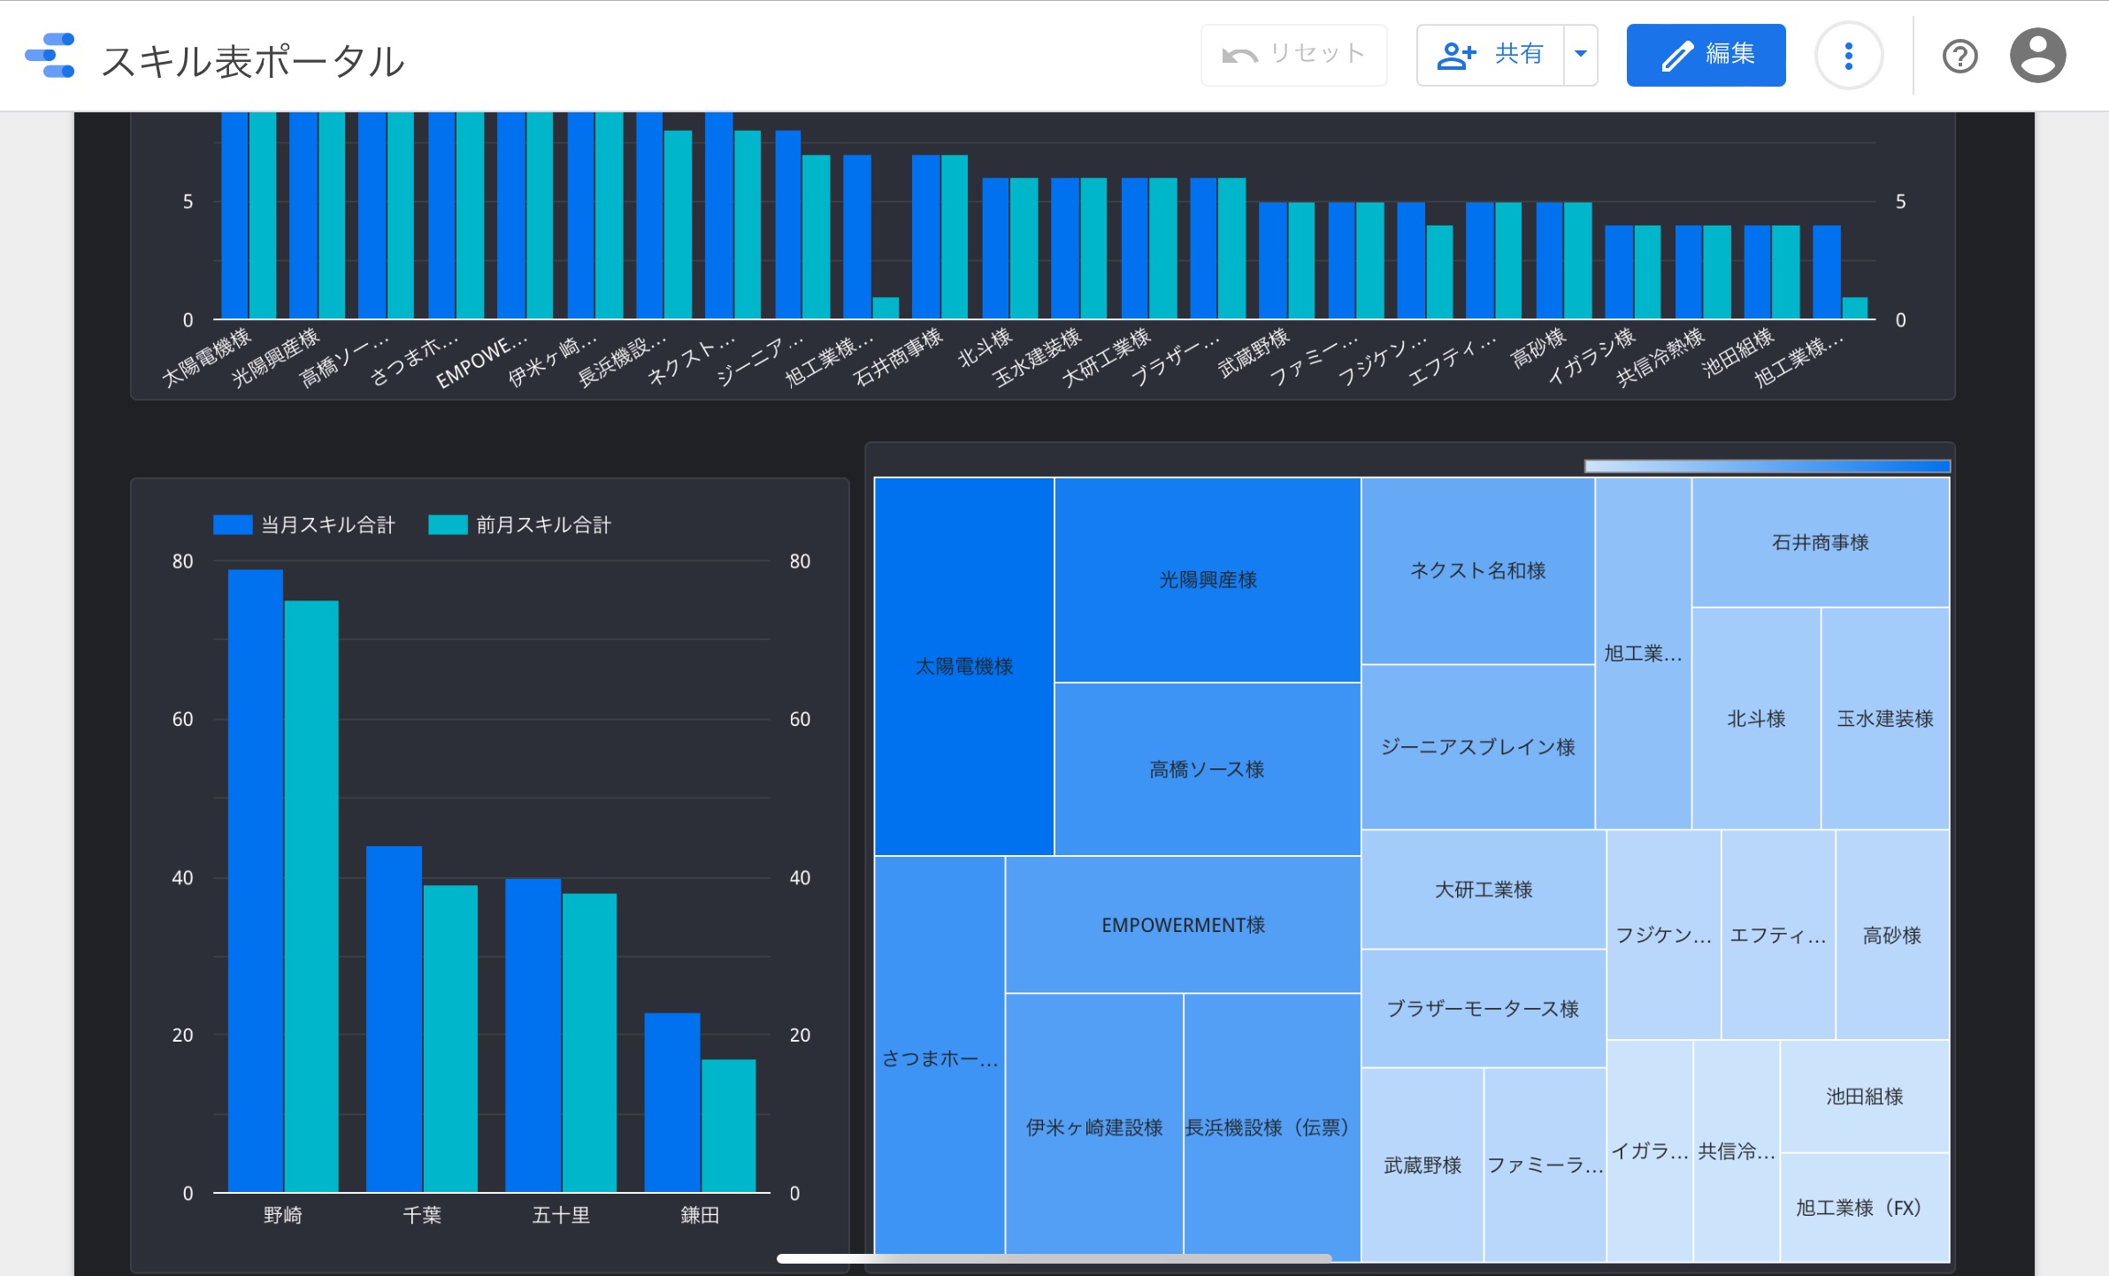Click the horizontal scrollbar under the treemap

(x=1054, y=1257)
